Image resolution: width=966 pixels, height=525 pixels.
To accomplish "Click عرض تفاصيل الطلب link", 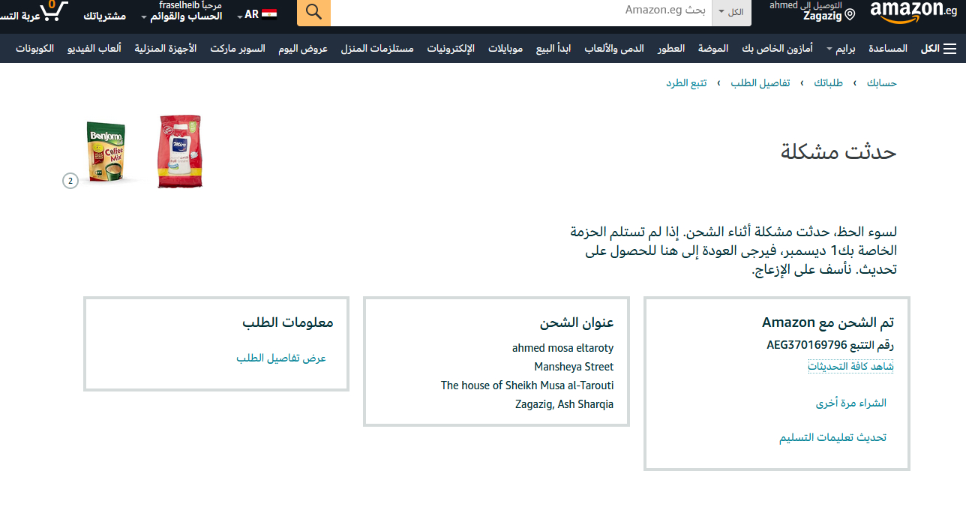I will tap(281, 358).
